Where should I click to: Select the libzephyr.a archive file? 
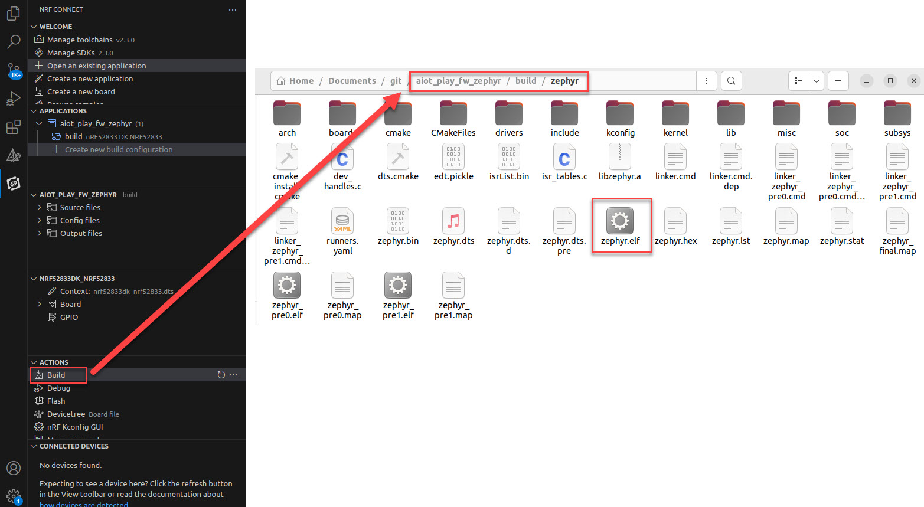click(620, 162)
